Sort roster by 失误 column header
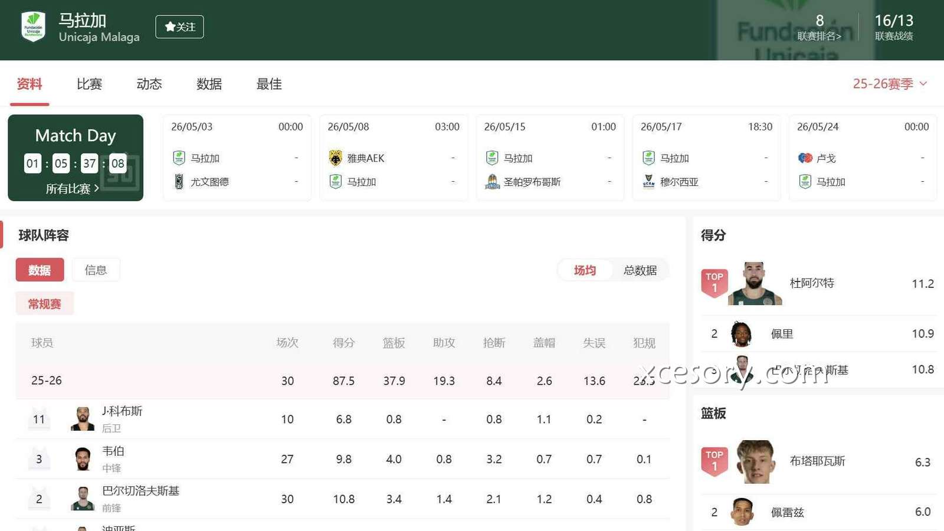944x531 pixels. [x=594, y=343]
